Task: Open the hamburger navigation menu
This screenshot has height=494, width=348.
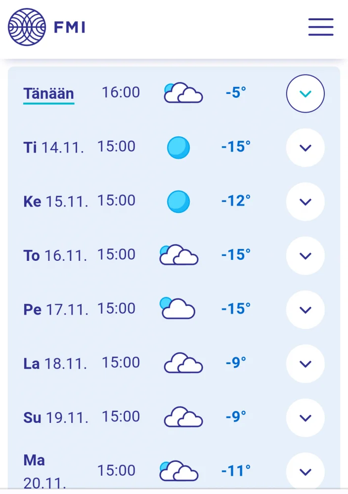Action: [321, 27]
